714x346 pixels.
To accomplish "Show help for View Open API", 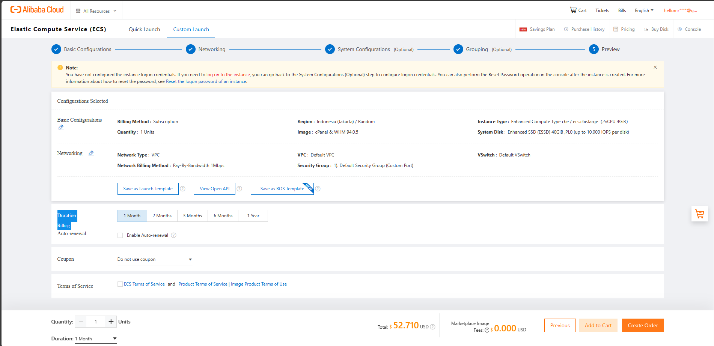I will tap(239, 189).
